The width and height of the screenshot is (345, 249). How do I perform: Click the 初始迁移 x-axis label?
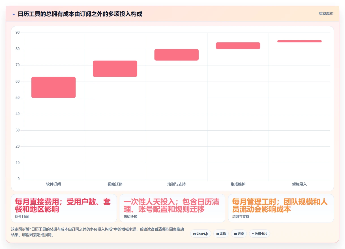tap(115, 184)
